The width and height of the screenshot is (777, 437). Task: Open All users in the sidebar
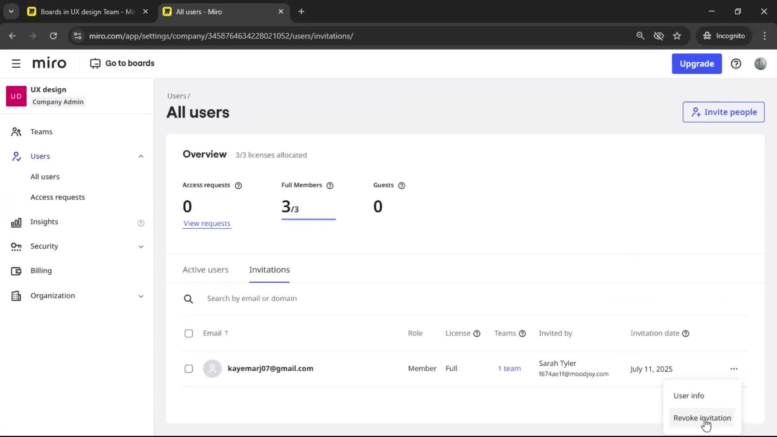(x=45, y=177)
